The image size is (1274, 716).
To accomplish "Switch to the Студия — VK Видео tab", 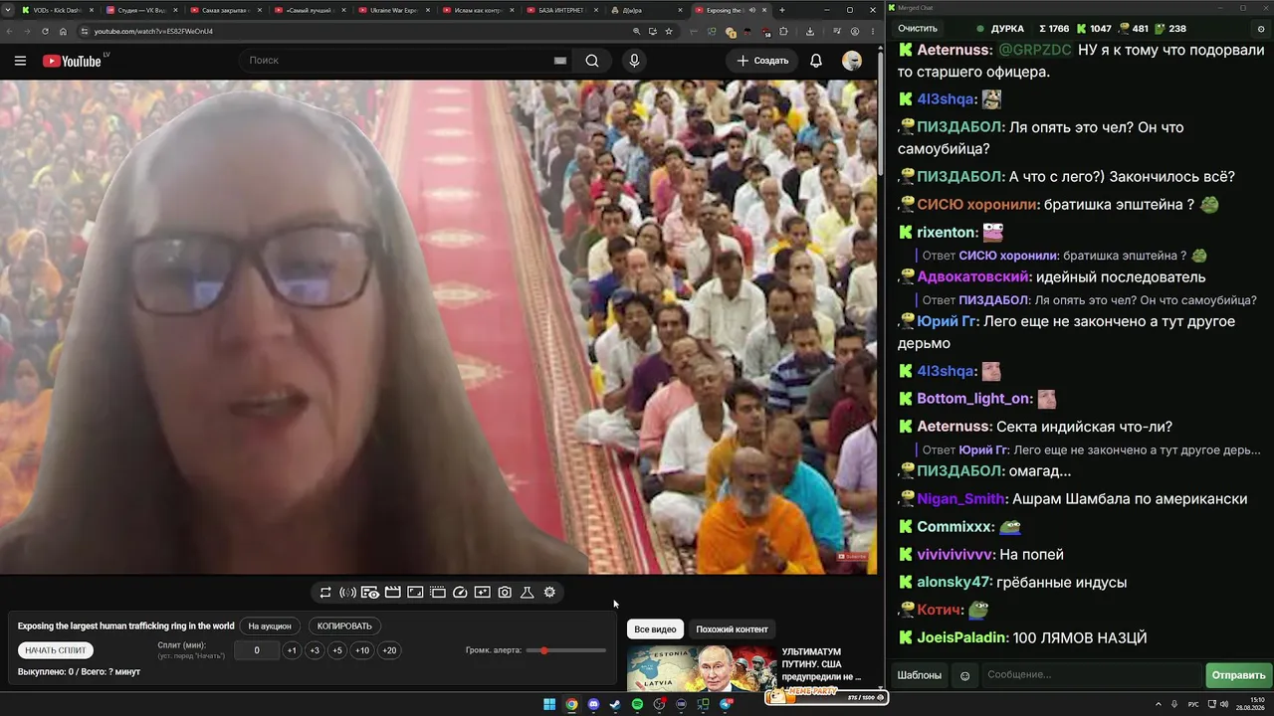I will 142,10.
